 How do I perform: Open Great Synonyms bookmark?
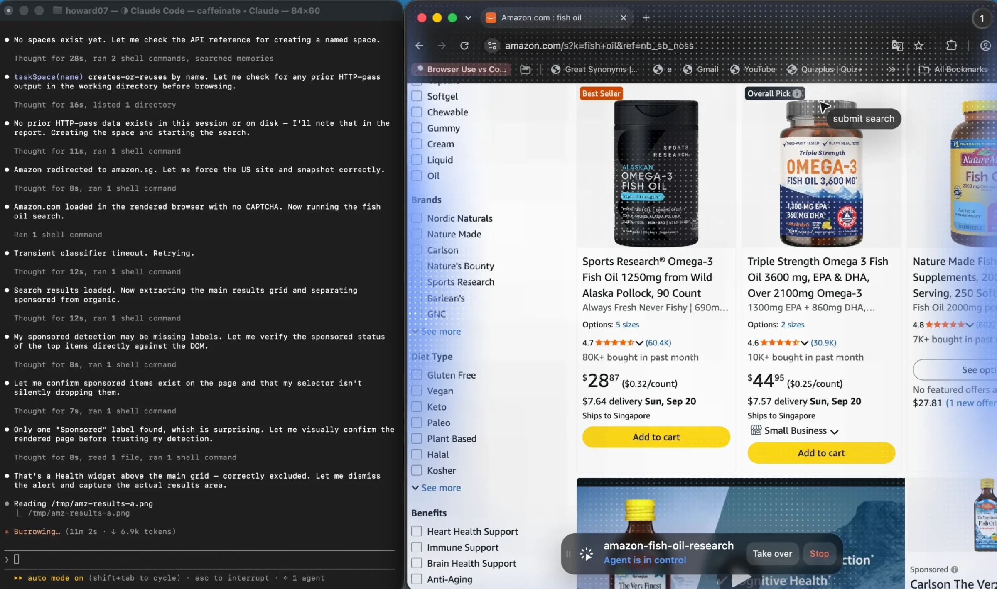point(594,69)
